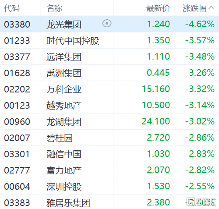Click change value -2.86%
The width and height of the screenshot is (219, 209).
point(200,138)
